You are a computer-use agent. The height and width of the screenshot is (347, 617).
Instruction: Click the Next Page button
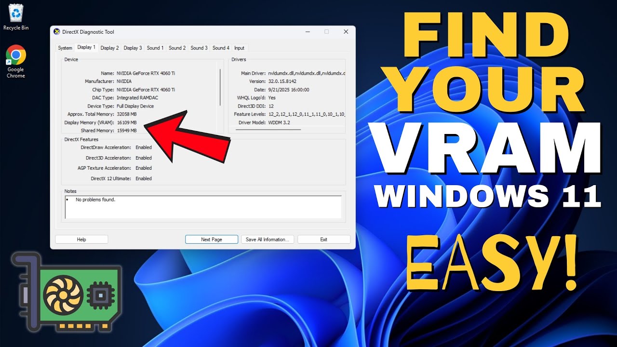212,240
